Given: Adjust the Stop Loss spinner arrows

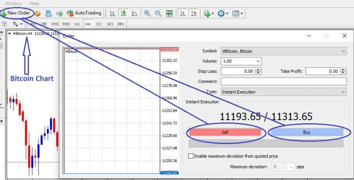Looking at the screenshot, I should point(258,71).
